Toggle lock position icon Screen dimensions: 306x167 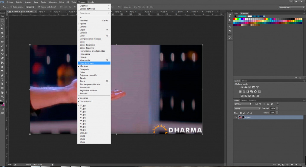248,113
